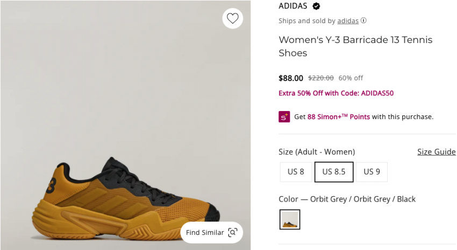
Task: Select the Orbit Grey color swatch
Action: click(290, 219)
